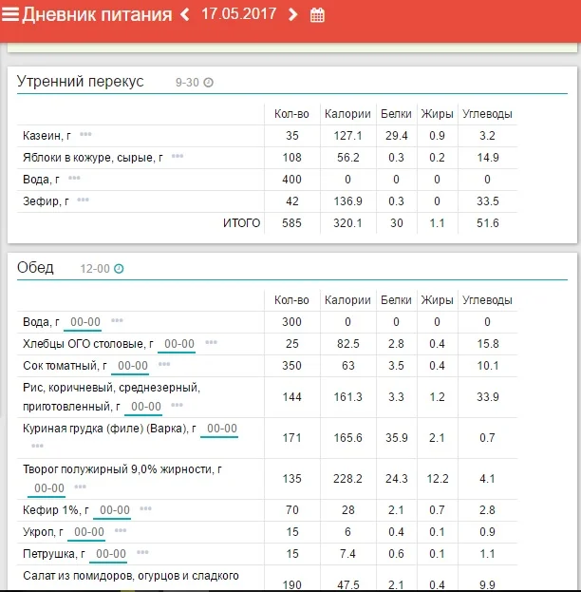Open options dots for Сок томатный
581x592 pixels.
click(x=164, y=364)
